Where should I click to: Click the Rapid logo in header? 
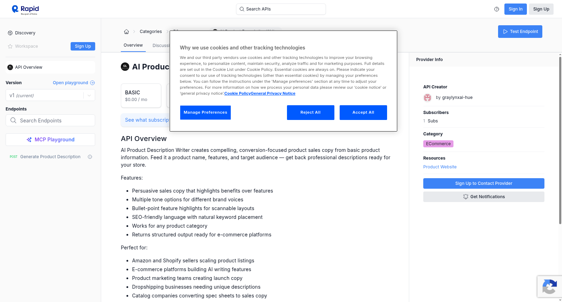click(x=25, y=9)
